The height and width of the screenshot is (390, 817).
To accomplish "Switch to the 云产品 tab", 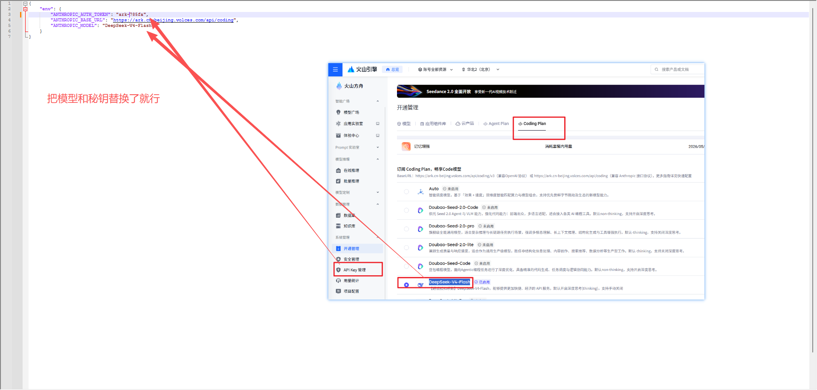I will pyautogui.click(x=465, y=124).
